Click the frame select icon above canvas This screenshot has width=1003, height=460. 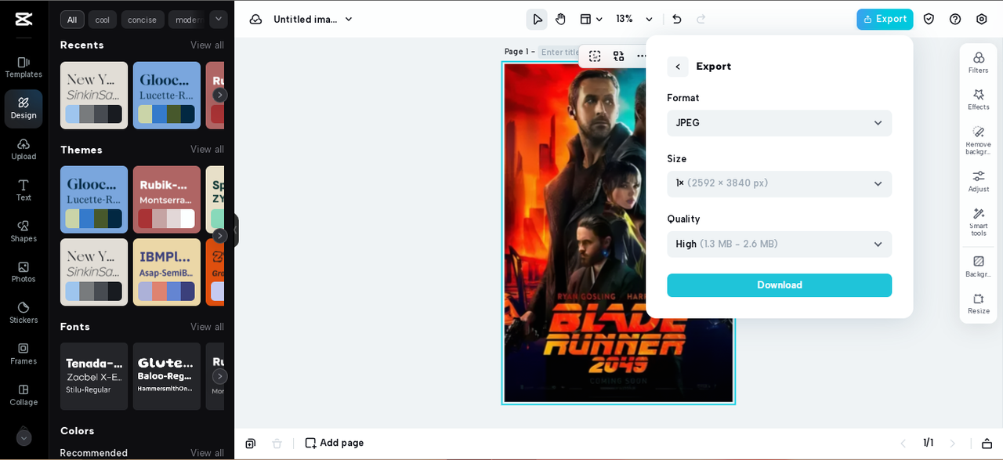(595, 56)
